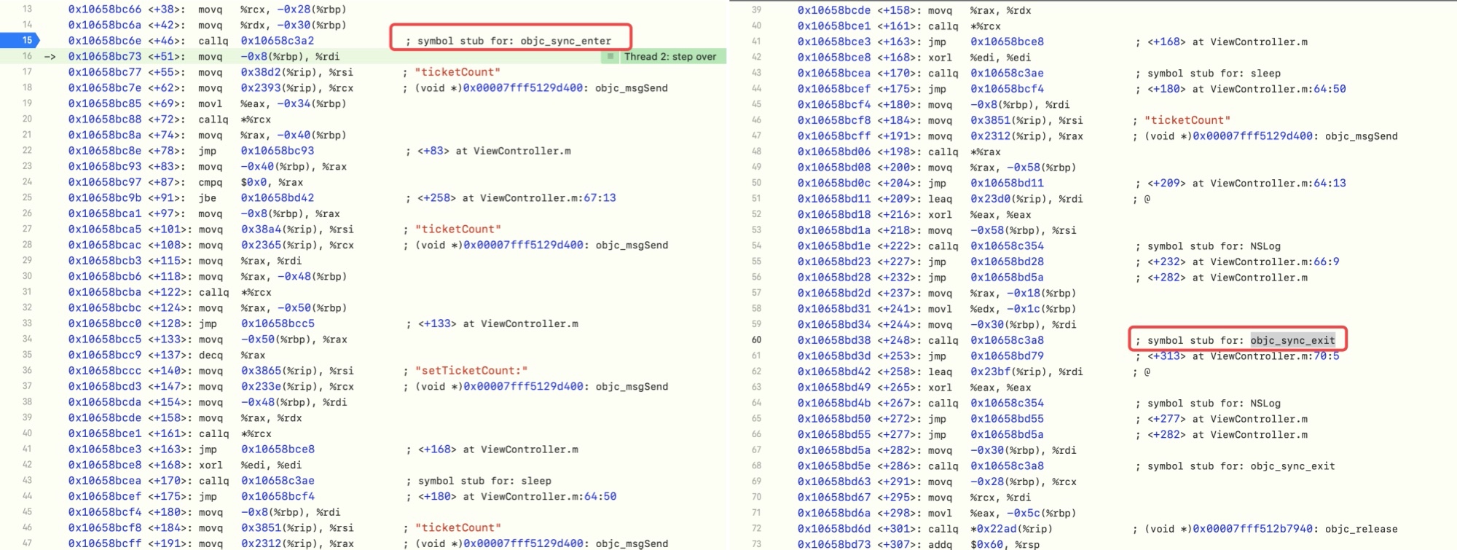Viewport: 1457px width, 550px height.
Task: Click address 0x10658bd38 in right pane
Action: [x=834, y=340]
